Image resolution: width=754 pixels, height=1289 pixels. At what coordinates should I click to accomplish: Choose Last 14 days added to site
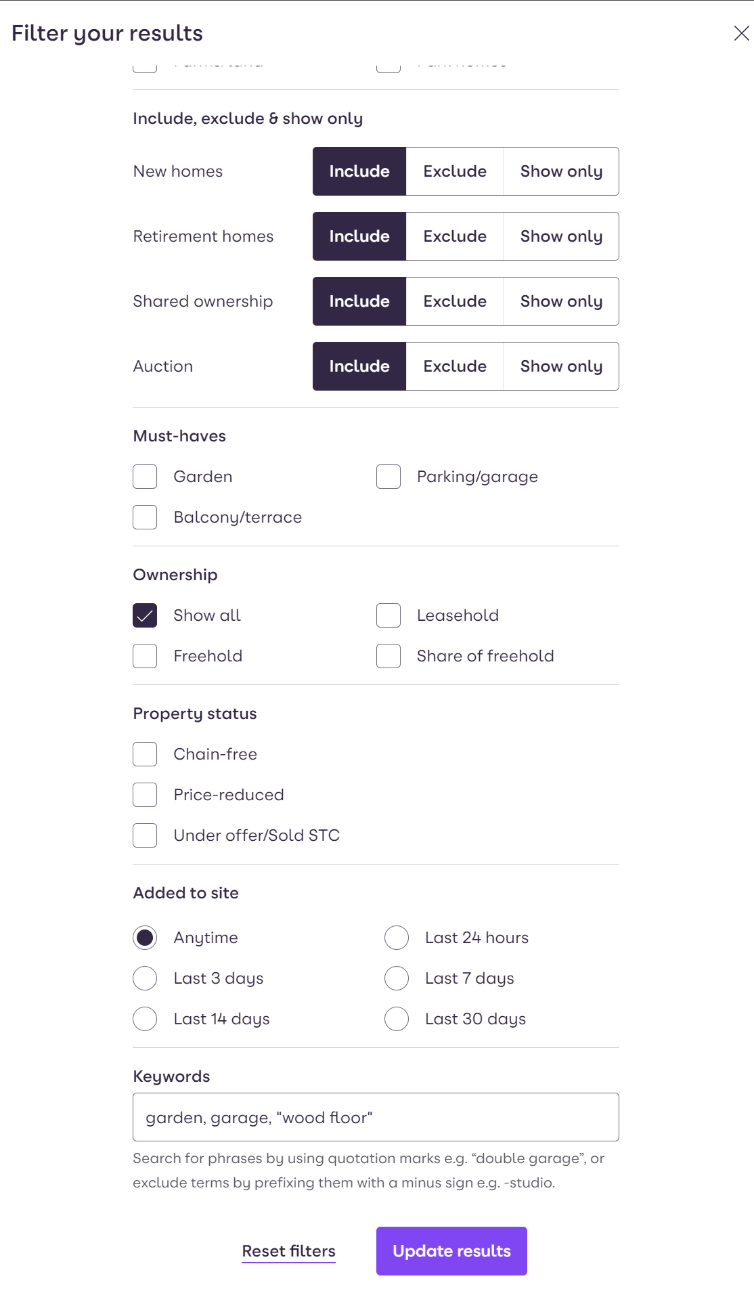145,1019
